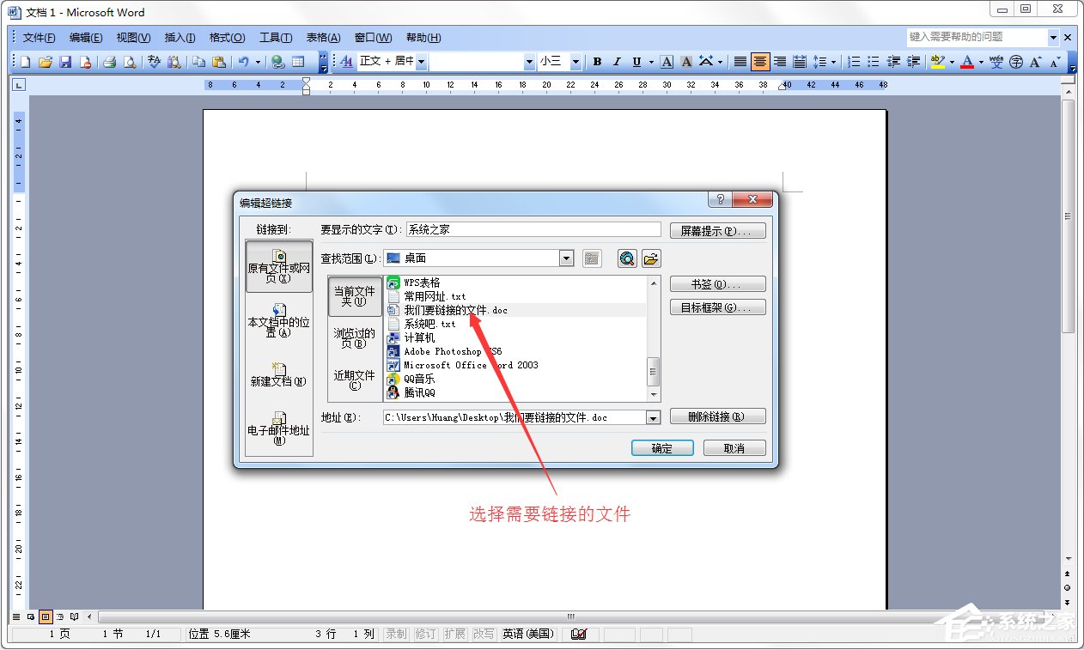Paste with the clipboard Paste icon
The image size is (1084, 650).
219,62
